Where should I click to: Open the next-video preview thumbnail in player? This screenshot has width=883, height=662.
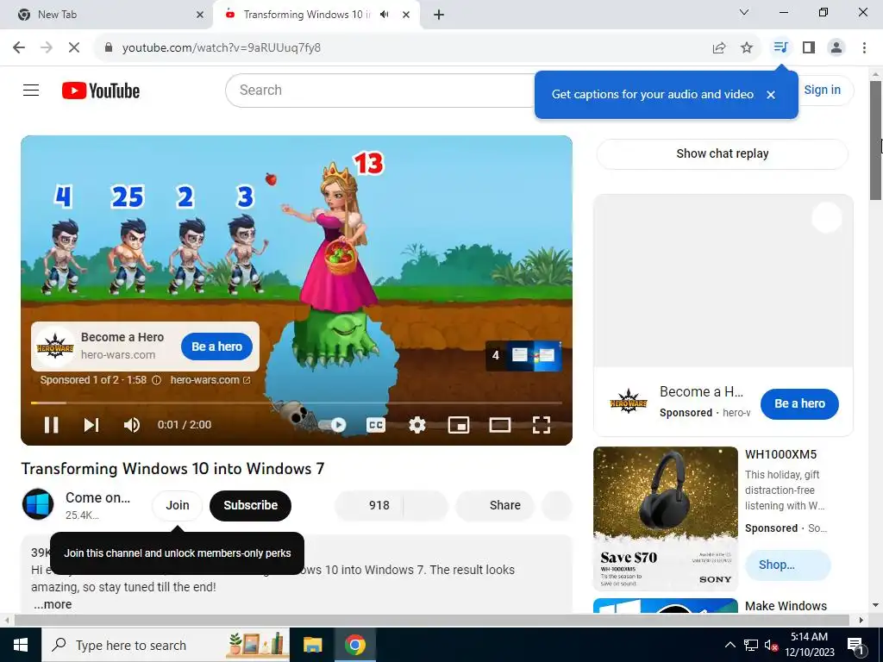pyautogui.click(x=523, y=355)
